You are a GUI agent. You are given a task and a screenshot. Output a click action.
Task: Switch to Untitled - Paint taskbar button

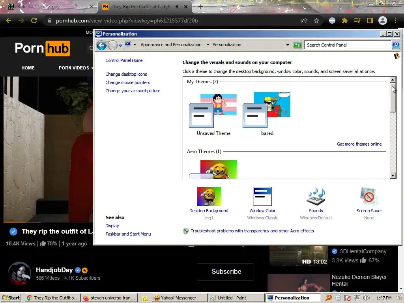click(237, 298)
